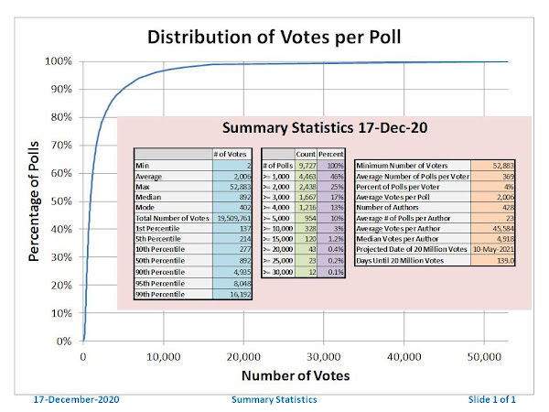Select the # of Votes column header

pos(232,154)
